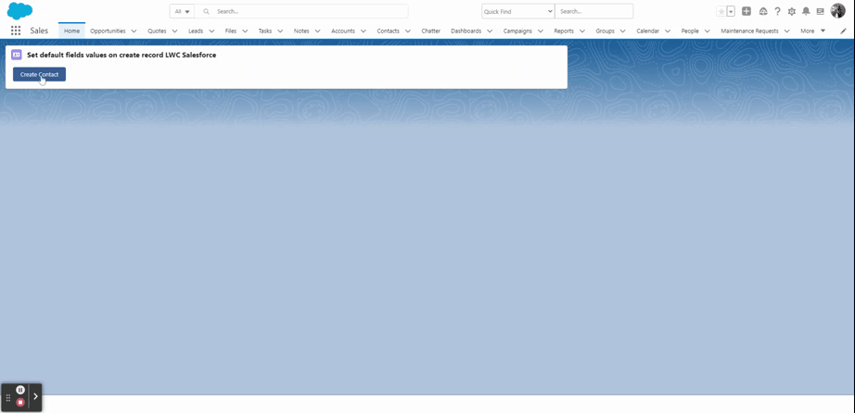The image size is (855, 413).
Task: Expand the Contacts tab chevron
Action: pyautogui.click(x=407, y=31)
